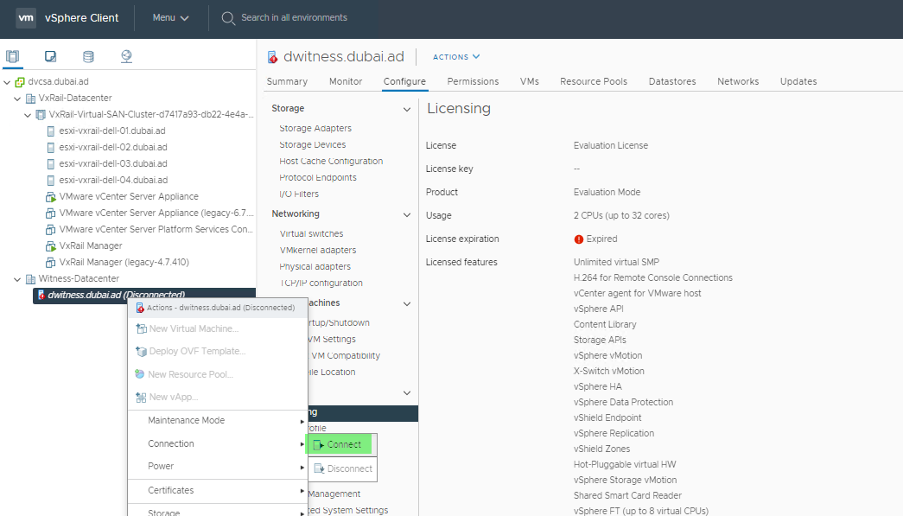Collapse the Witness-Datacenter tree node
This screenshot has height=516, width=903.
[17, 279]
